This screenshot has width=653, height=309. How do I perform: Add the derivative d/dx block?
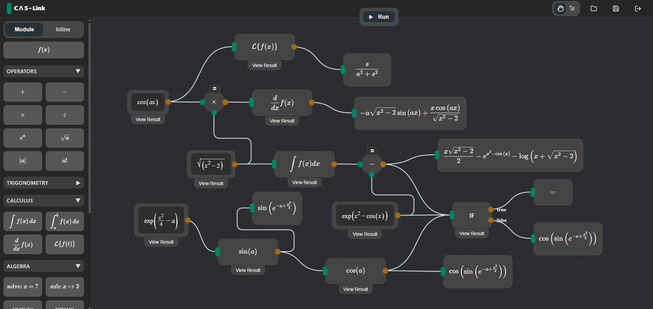[23, 244]
